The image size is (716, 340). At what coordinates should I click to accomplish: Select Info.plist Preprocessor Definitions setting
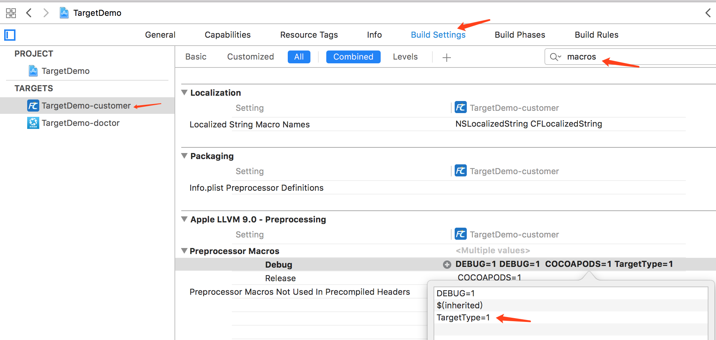pyautogui.click(x=256, y=188)
